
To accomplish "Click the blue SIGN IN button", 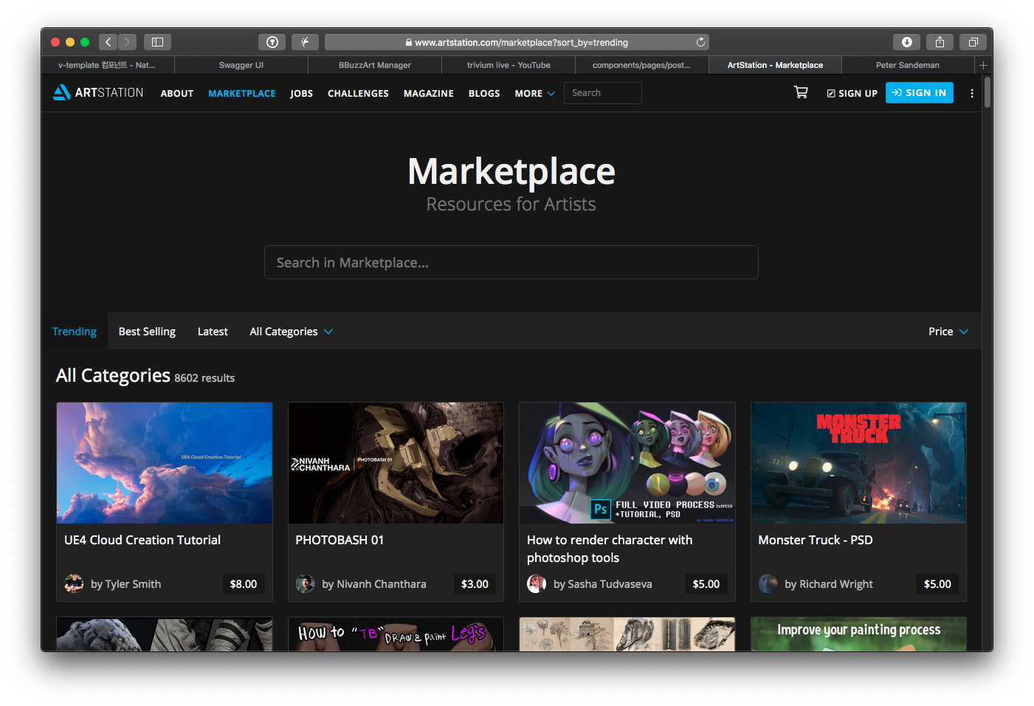I will [x=920, y=92].
